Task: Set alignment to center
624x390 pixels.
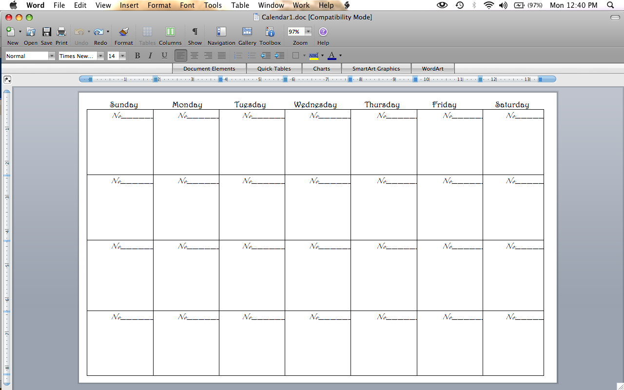Action: tap(195, 56)
